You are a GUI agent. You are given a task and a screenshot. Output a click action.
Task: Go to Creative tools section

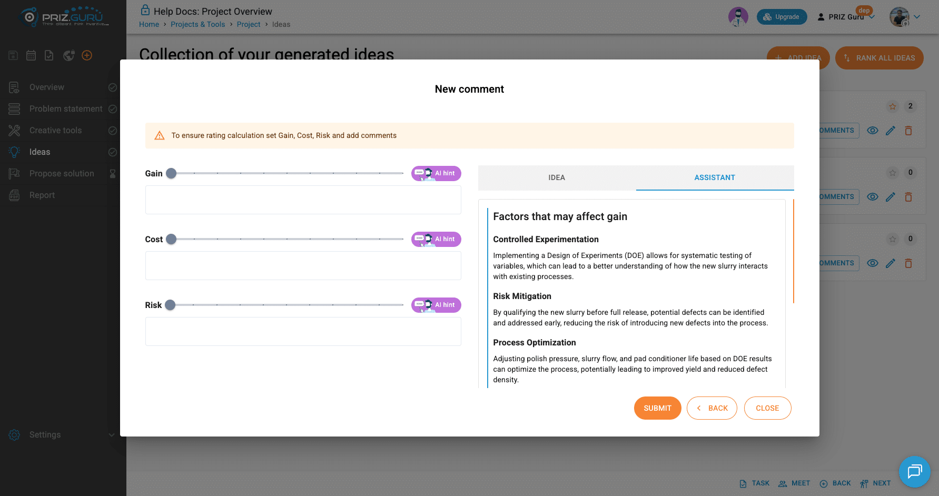point(55,130)
